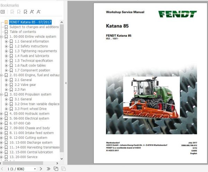This screenshot has width=208, height=172.
Task: Collapse 01-000 Engine, fuel and exhaust node
Action: point(1,75)
